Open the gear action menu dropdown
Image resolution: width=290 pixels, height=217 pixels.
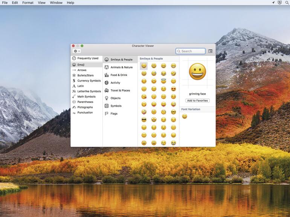tap(77, 51)
